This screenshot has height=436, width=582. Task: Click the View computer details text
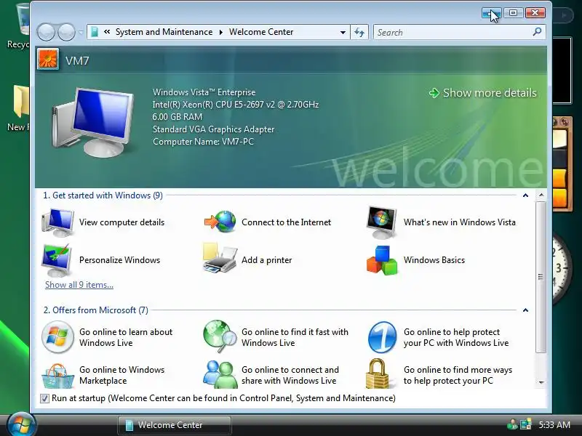click(x=121, y=222)
